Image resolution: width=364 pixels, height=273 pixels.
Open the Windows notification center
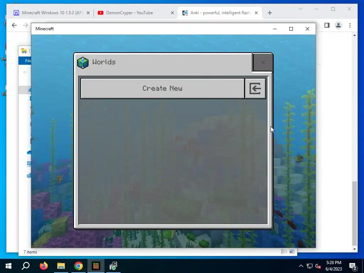point(353,266)
